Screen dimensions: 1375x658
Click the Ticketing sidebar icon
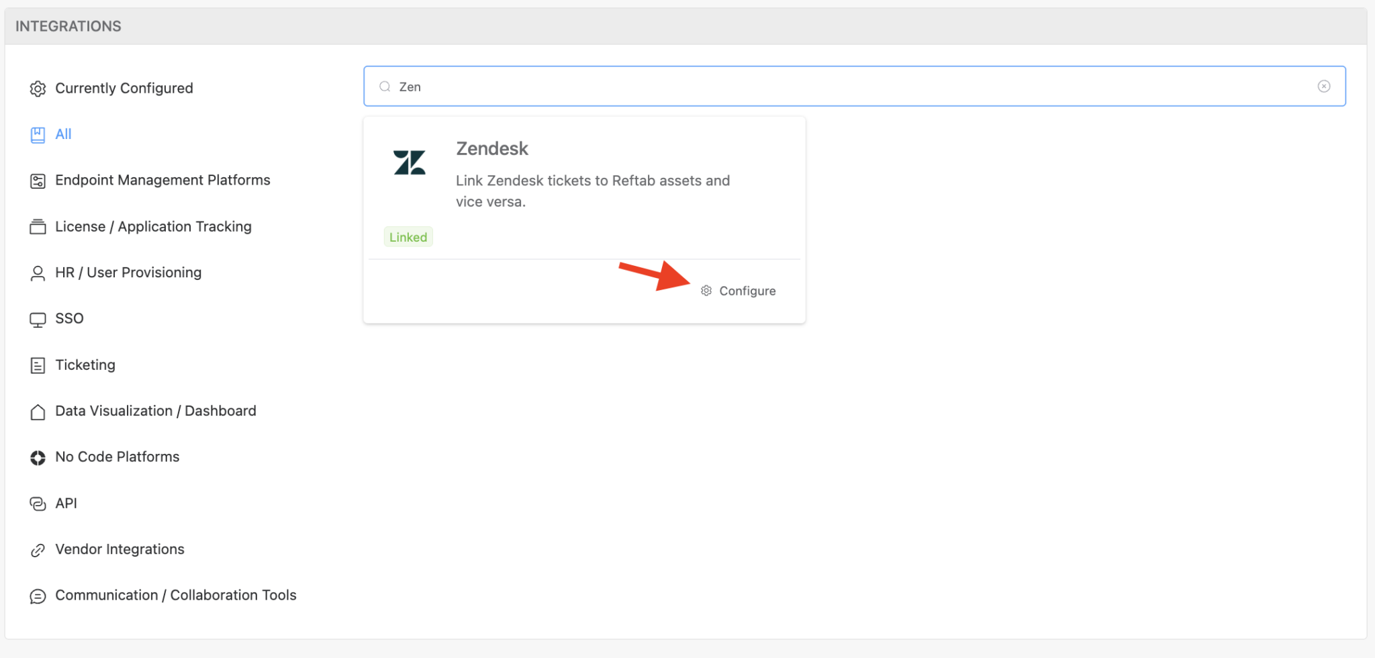point(38,365)
